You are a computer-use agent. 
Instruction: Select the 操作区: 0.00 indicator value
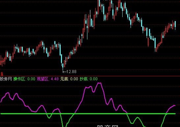point(24,79)
